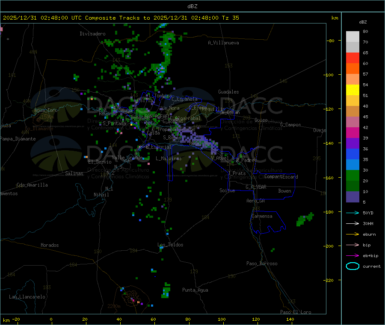Click the gold 48-51 dBZ swatch
Image resolution: width=385 pixels, height=325 pixels.
[x=352, y=101]
